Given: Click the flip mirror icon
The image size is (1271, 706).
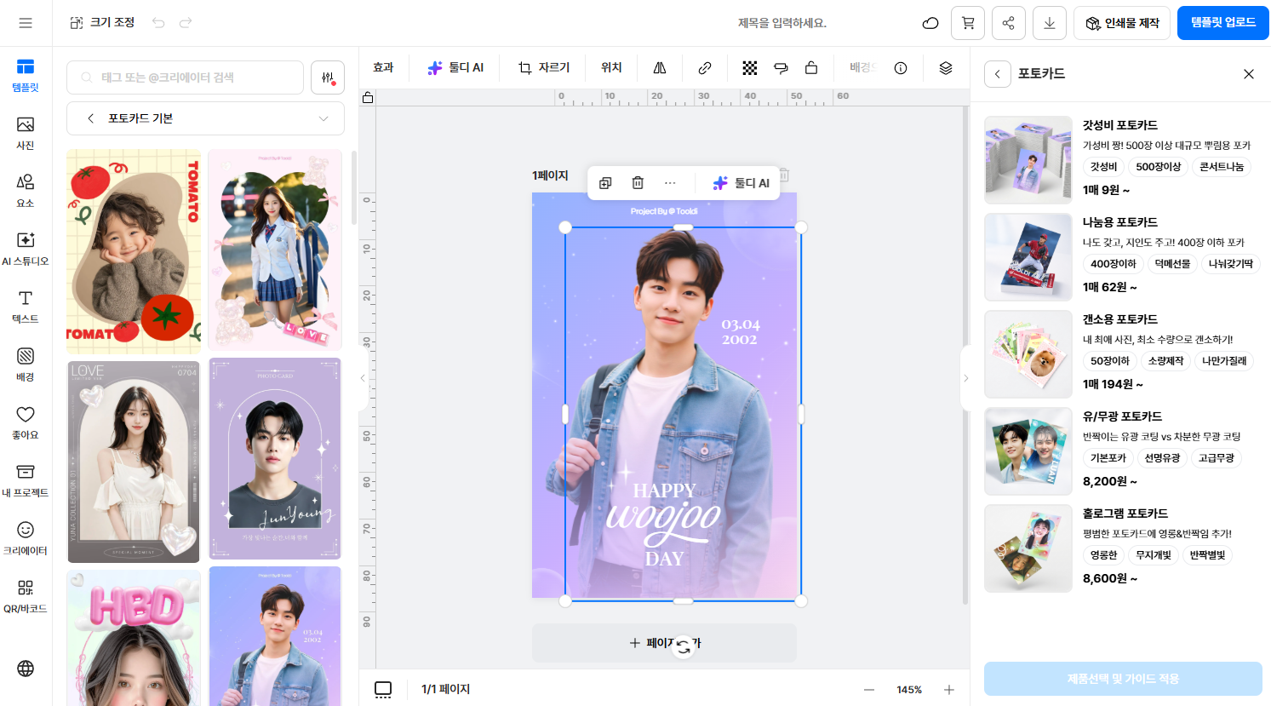Looking at the screenshot, I should click(660, 68).
